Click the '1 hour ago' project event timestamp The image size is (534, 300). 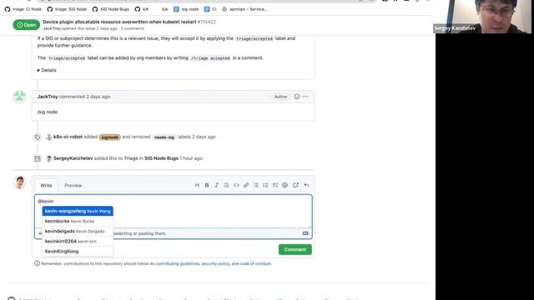(191, 158)
